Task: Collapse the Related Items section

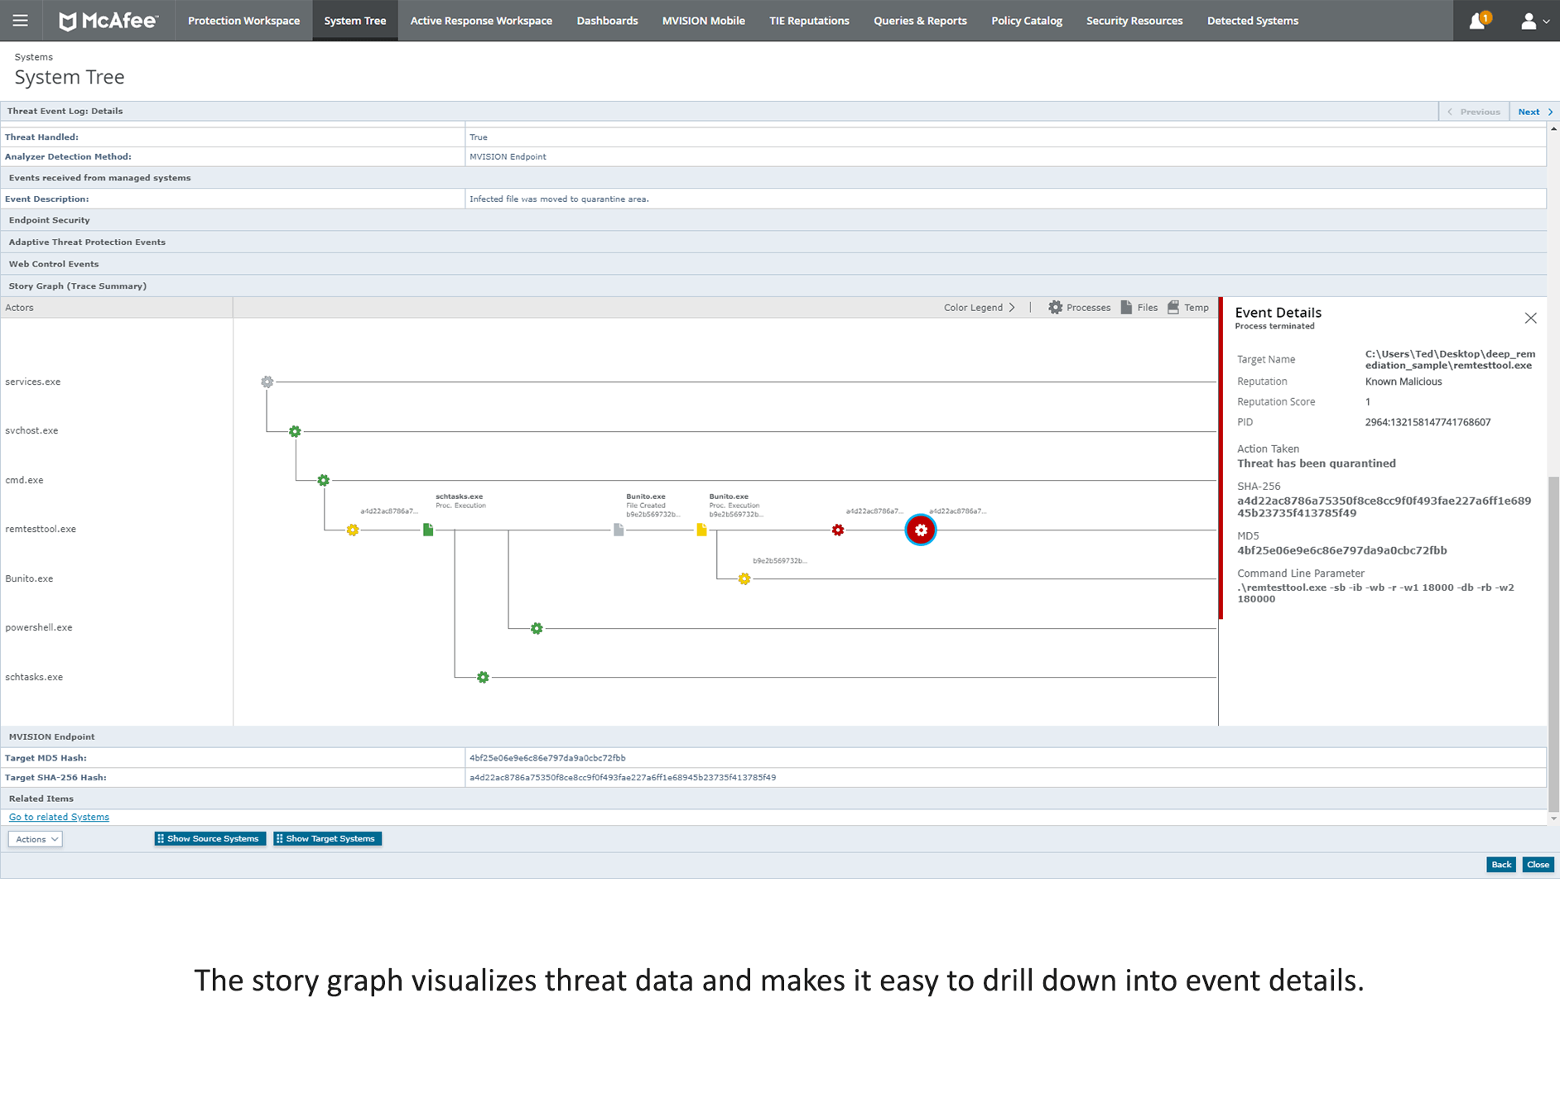Action: [x=773, y=799]
